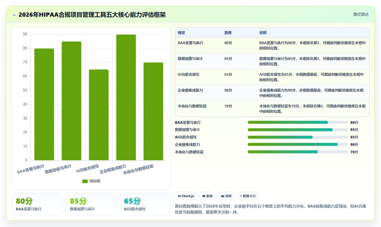Click the 85分 table cell
The image size is (381, 227).
click(x=228, y=59)
